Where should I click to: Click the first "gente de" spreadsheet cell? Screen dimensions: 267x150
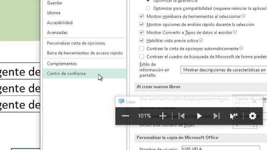coord(20,71)
